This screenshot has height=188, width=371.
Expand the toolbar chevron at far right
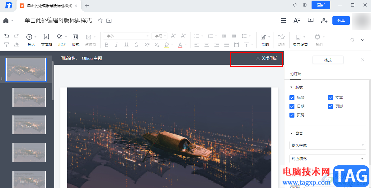[363, 40]
